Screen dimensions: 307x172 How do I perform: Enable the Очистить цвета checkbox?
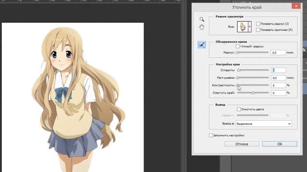(239, 109)
